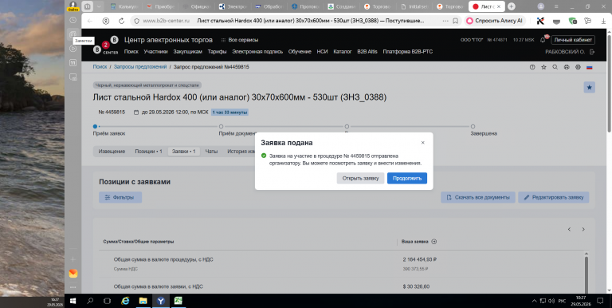The height and width of the screenshot is (308, 612).
Task: Click the outline star favorites icon in breadcrumb bar
Action: pyautogui.click(x=543, y=67)
